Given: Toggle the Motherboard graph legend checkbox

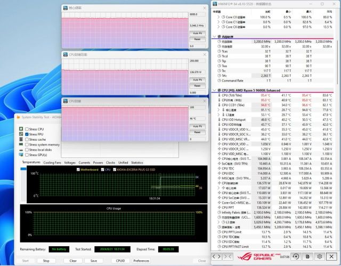Looking at the screenshot, I should (x=78, y=170).
